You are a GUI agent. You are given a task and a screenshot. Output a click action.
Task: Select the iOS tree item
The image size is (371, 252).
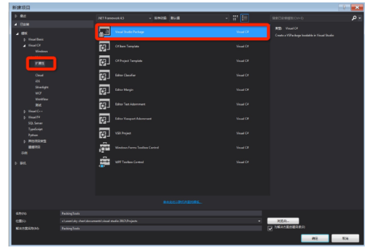[37, 81]
